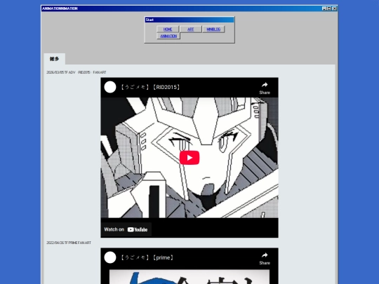This screenshot has width=379, height=284.
Task: Close the ANIMATION window
Action: click(x=334, y=8)
